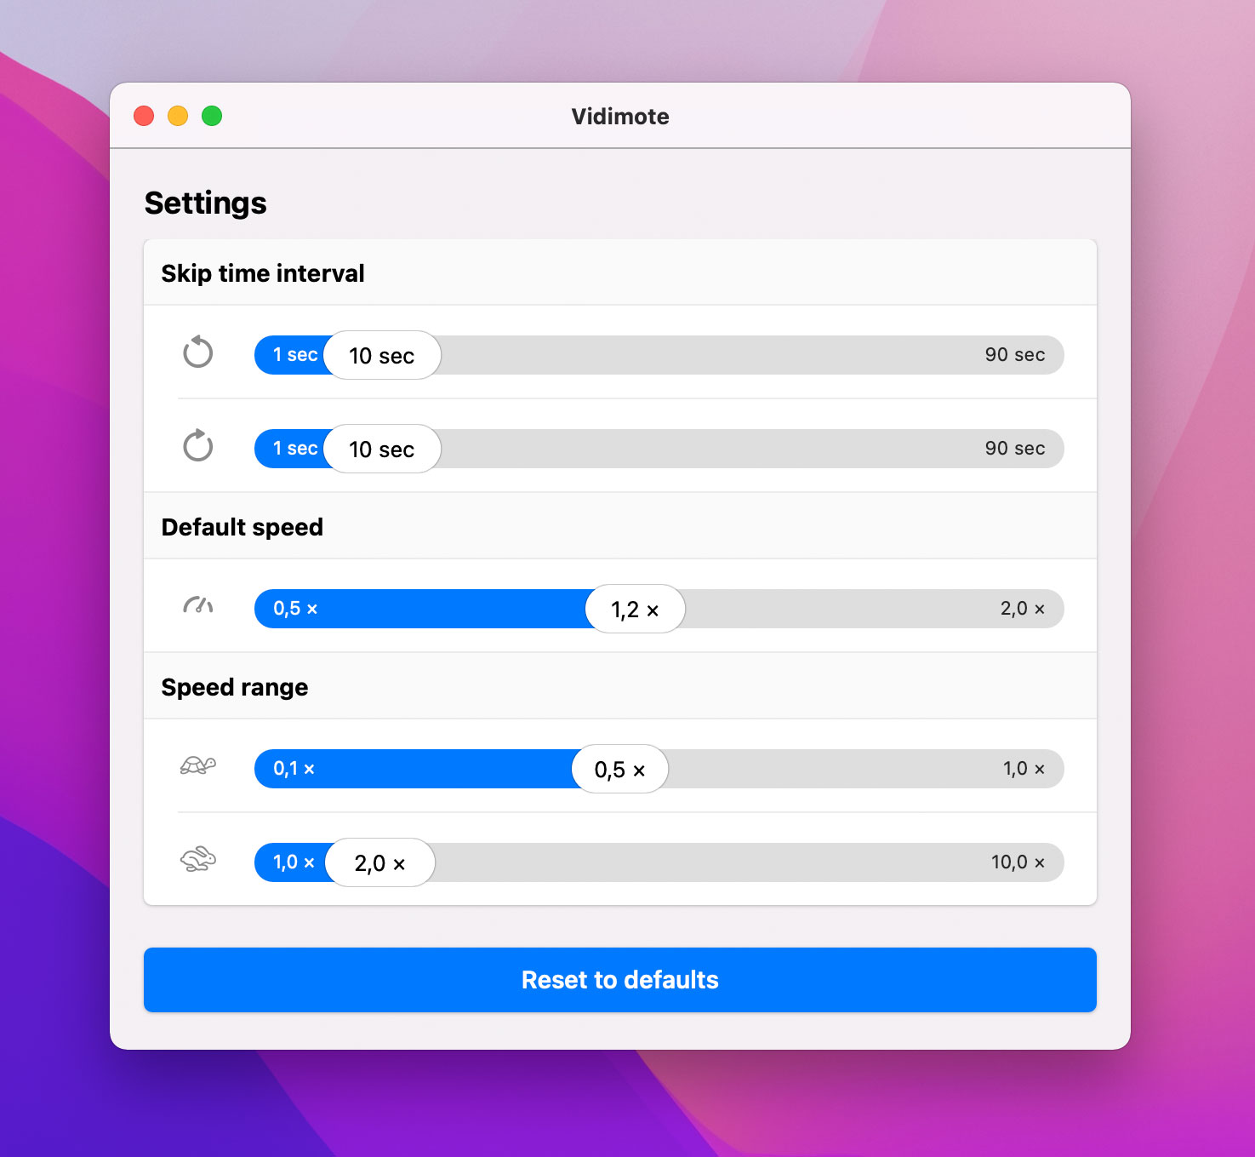1255x1157 pixels.
Task: Click 1,0 × maximum on turtle speed slider
Action: pos(1024,768)
